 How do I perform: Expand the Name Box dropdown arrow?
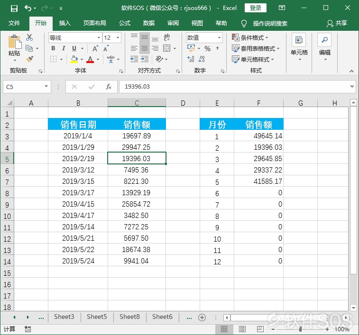tap(46, 87)
